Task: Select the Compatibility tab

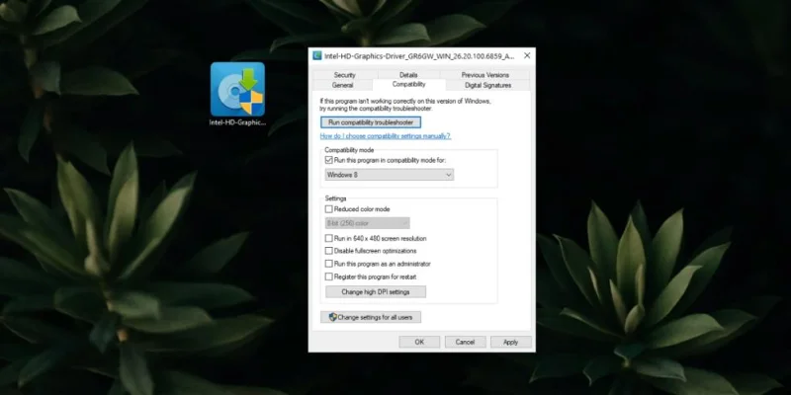Action: click(x=409, y=85)
